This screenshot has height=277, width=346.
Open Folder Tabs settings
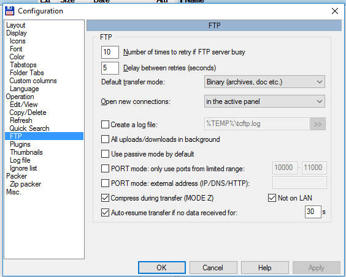point(27,73)
